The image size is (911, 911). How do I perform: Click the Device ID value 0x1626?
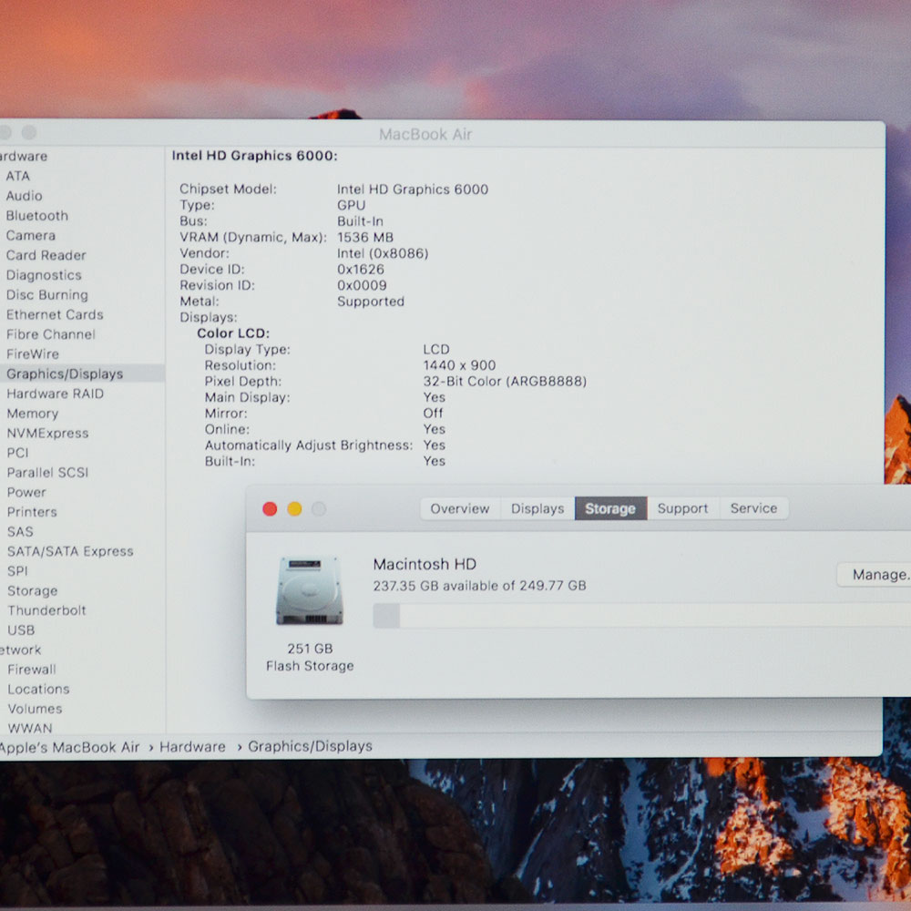tap(360, 270)
